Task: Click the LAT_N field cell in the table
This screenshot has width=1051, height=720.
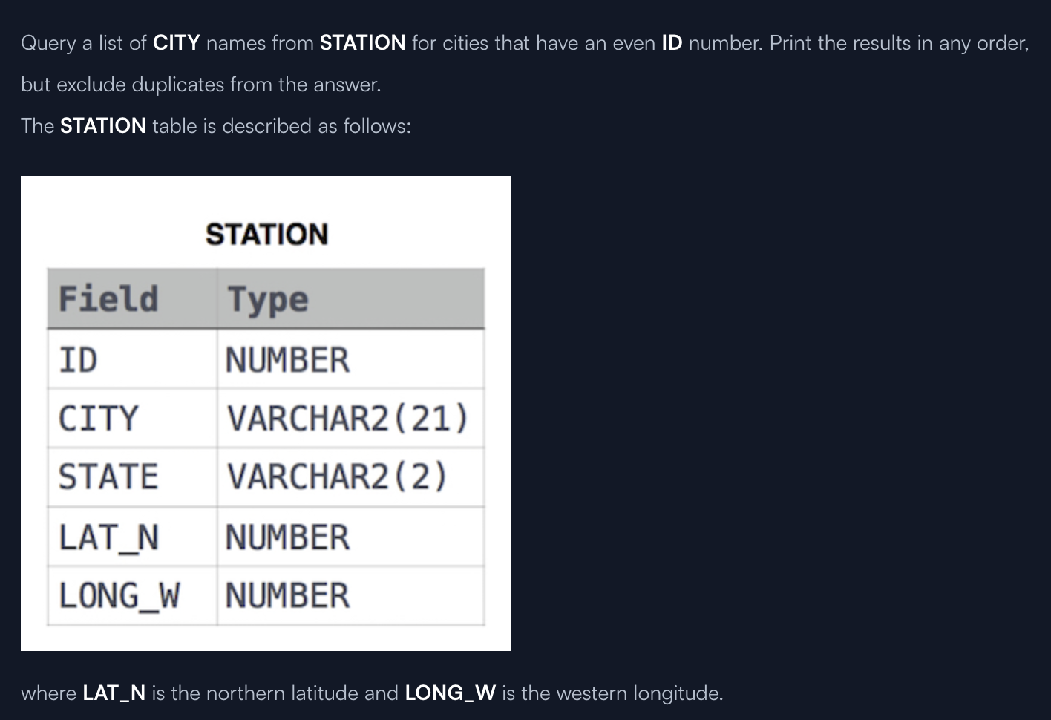Action: click(108, 537)
